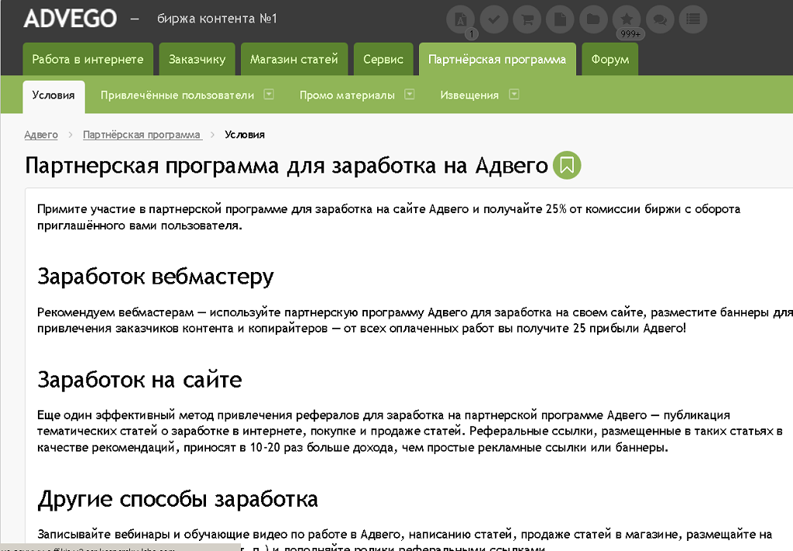793x551 pixels.
Task: Select the Условия sub-tab
Action: coord(53,96)
